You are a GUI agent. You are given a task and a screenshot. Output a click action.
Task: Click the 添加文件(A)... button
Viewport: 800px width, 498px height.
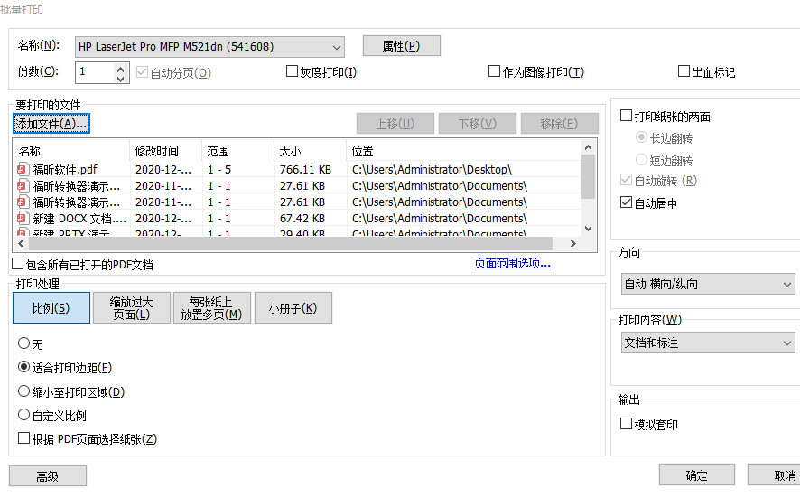(x=51, y=124)
